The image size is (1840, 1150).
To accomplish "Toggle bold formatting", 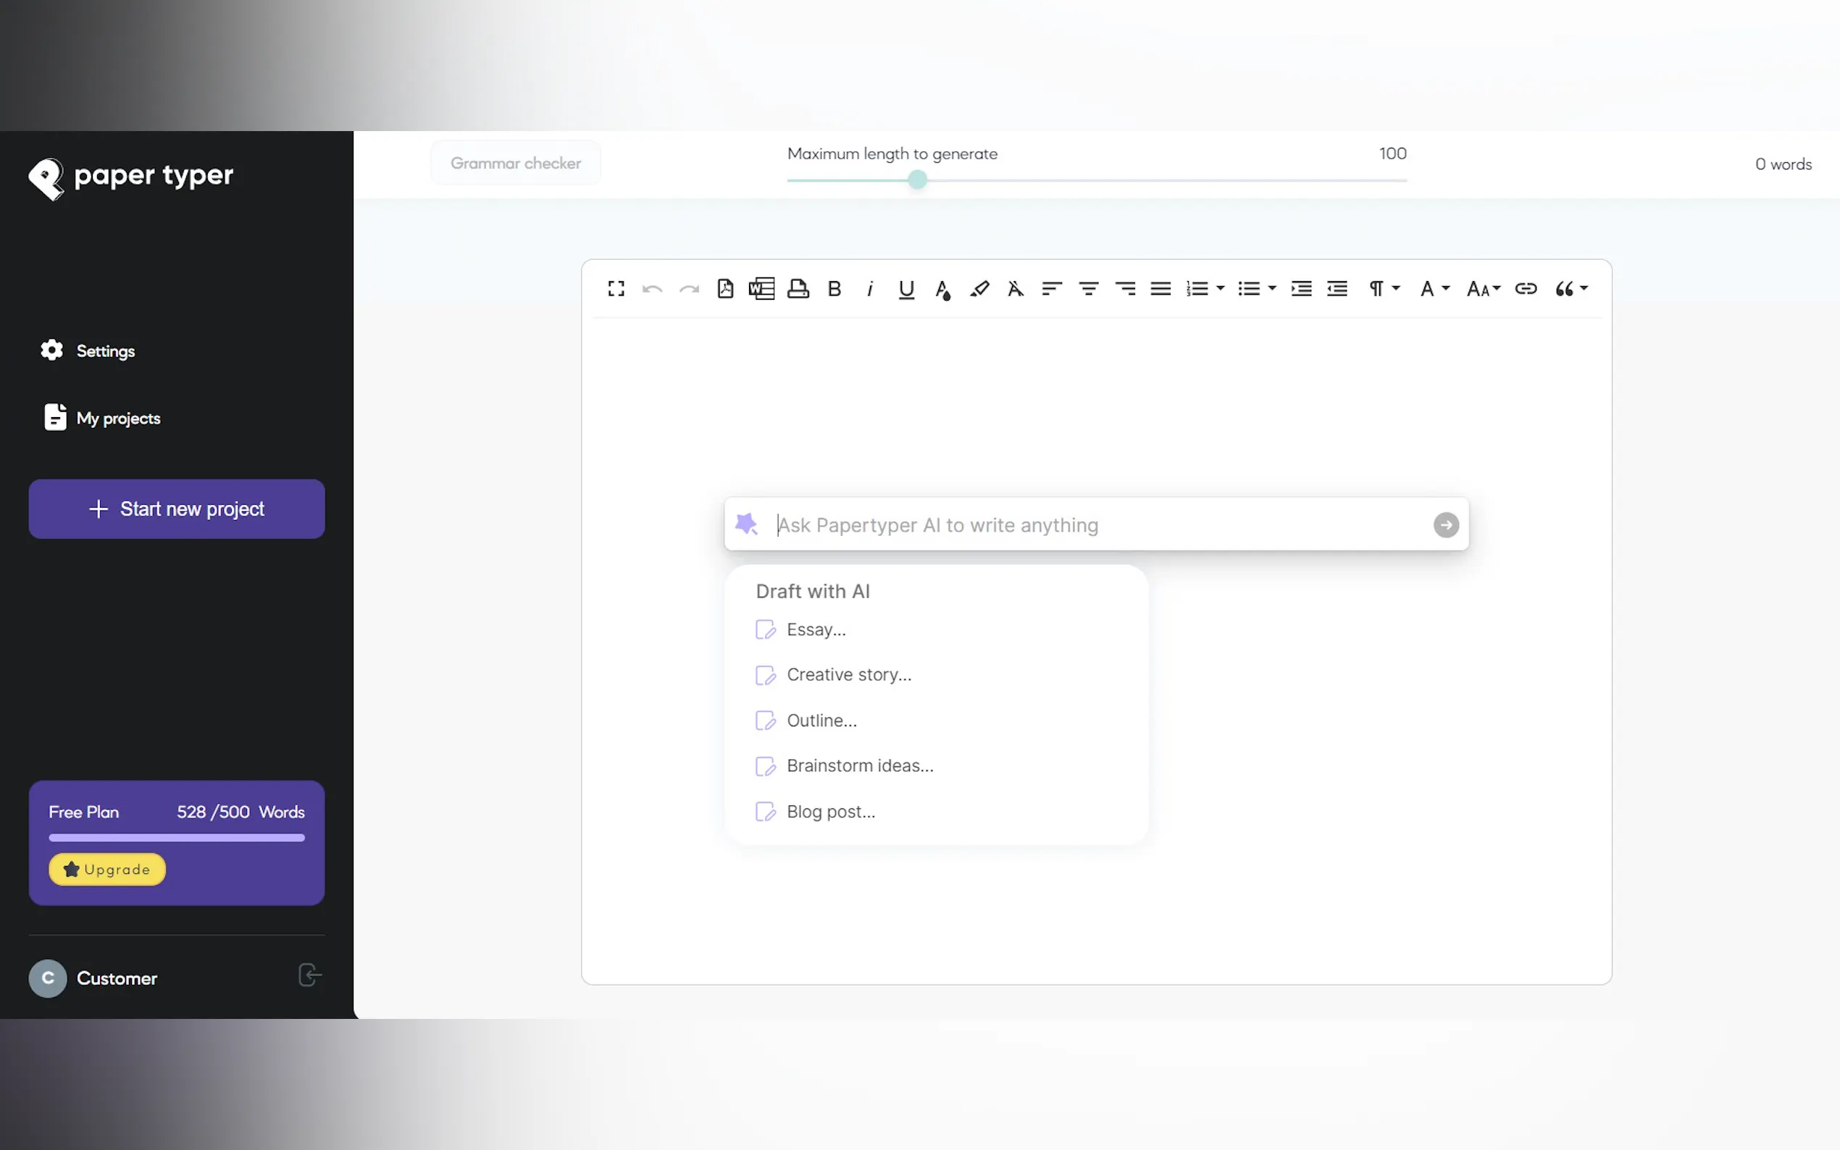I will tap(834, 288).
